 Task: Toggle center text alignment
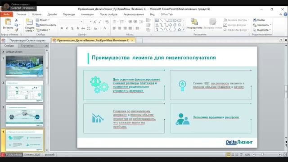click(120, 28)
